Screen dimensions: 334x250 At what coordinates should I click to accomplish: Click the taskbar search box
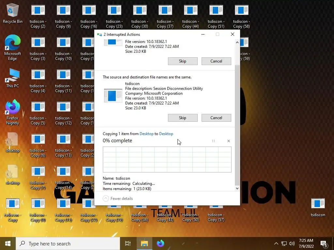68,243
